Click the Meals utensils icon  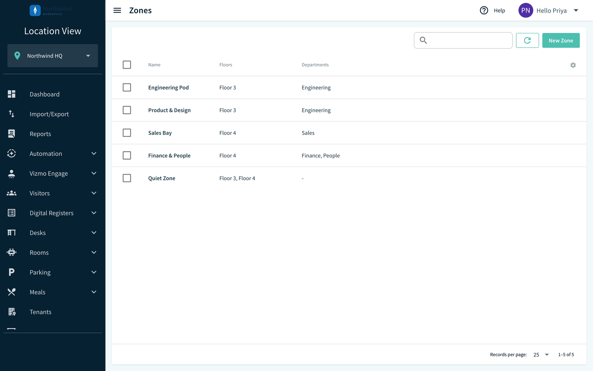(x=11, y=292)
